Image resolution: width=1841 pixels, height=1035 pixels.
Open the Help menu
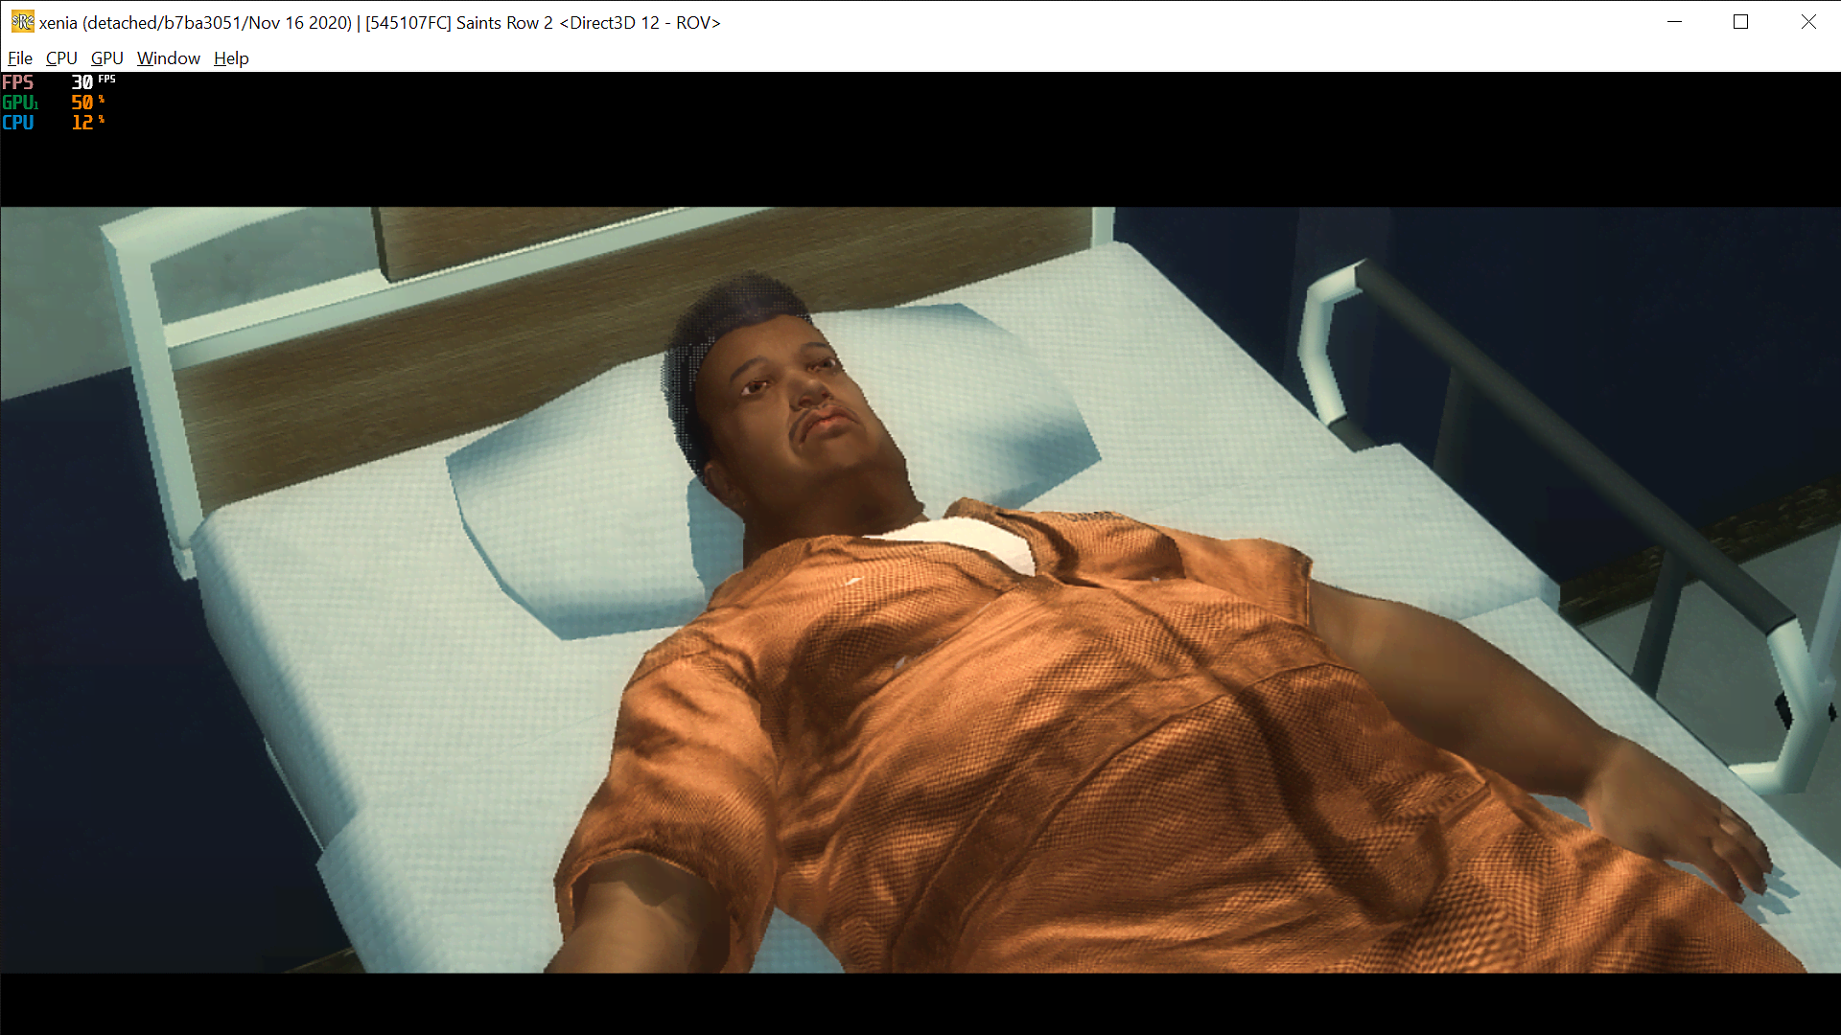coord(231,58)
